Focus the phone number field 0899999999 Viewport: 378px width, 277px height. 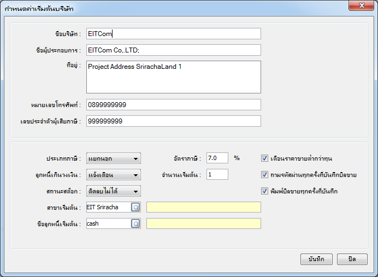[x=173, y=104]
